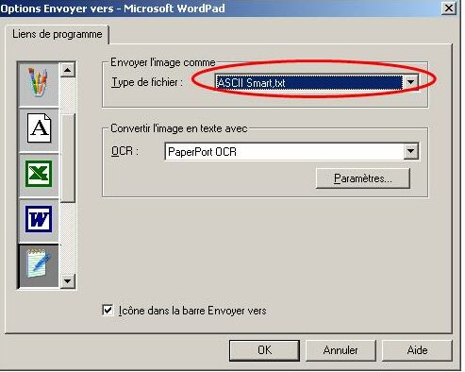Open the 'Type de fichier' dropdown arrow

410,82
